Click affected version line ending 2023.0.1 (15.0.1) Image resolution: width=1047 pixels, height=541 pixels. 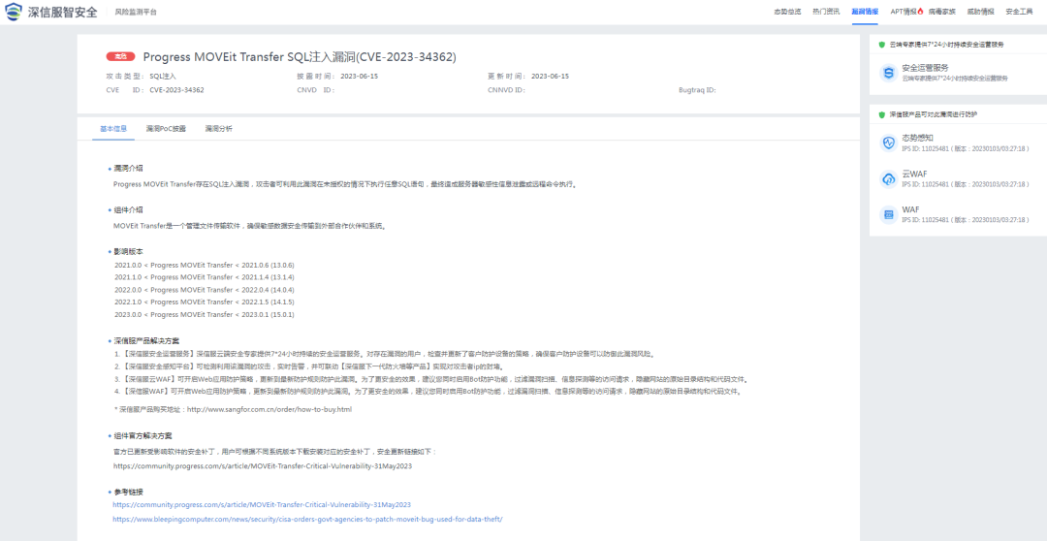click(205, 314)
